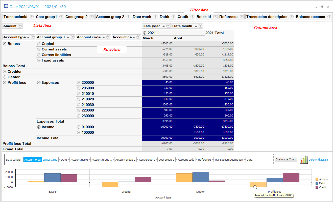Click the select value link next to Account type
The width and height of the screenshot is (333, 202).
click(x=50, y=159)
